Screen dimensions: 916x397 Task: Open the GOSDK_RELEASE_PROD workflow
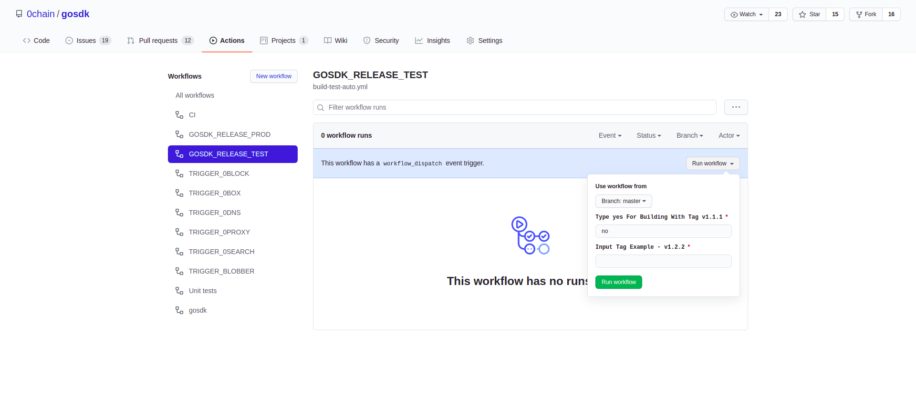(x=233, y=134)
